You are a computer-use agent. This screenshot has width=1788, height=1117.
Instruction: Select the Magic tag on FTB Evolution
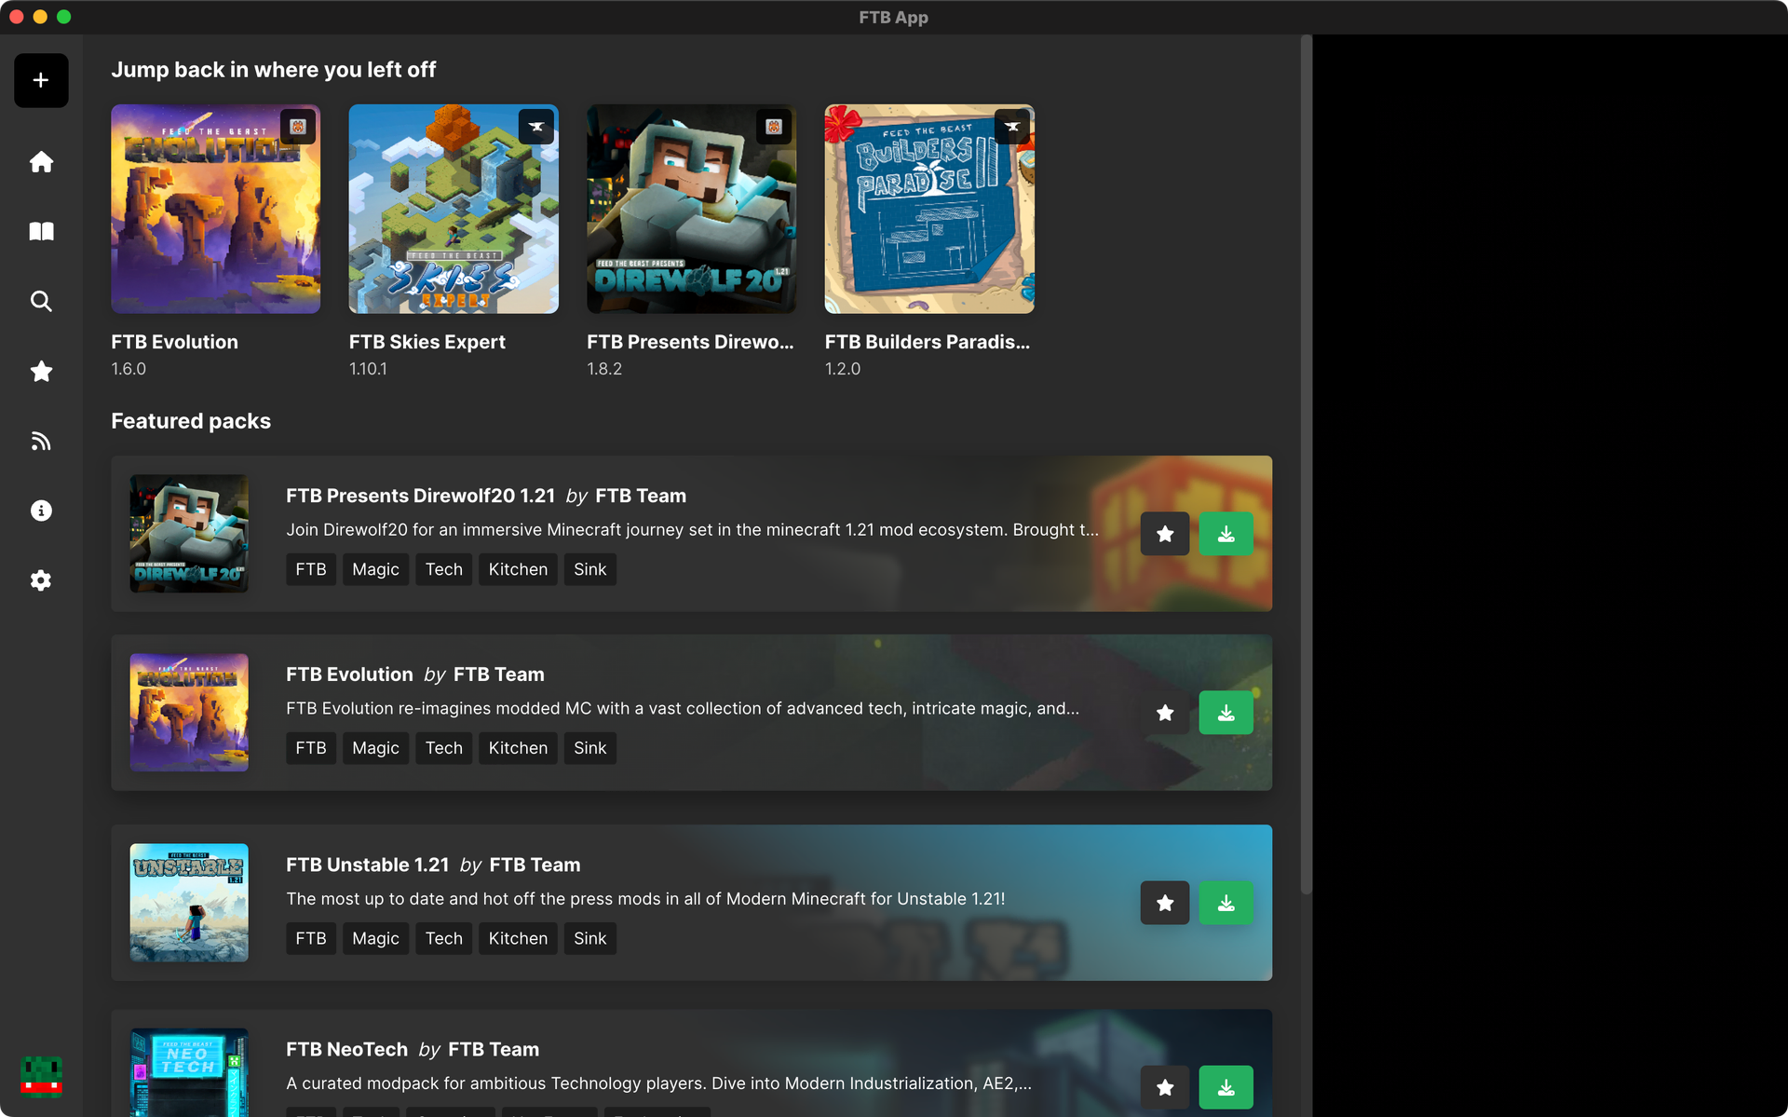375,748
